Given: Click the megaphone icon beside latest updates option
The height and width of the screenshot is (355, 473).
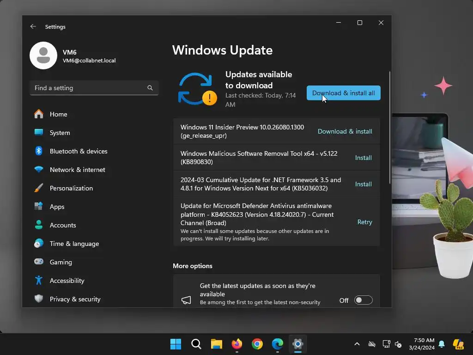Looking at the screenshot, I should [186, 300].
